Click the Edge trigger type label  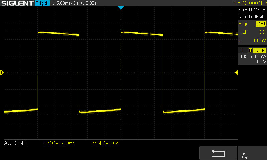coord(243,24)
